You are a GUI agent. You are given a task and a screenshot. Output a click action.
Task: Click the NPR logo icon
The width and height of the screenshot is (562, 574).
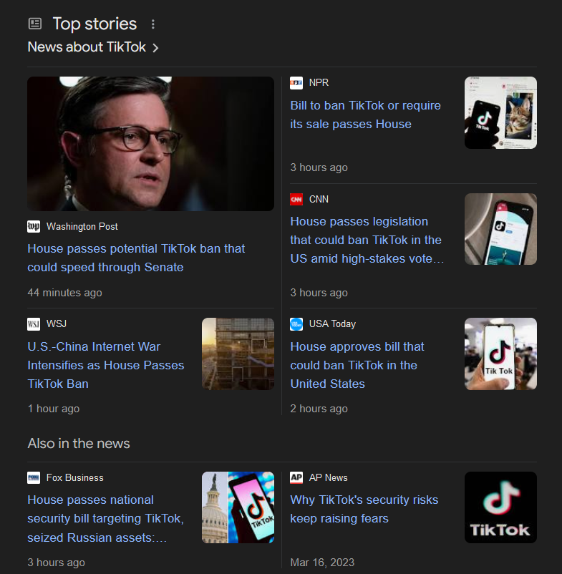pos(296,83)
